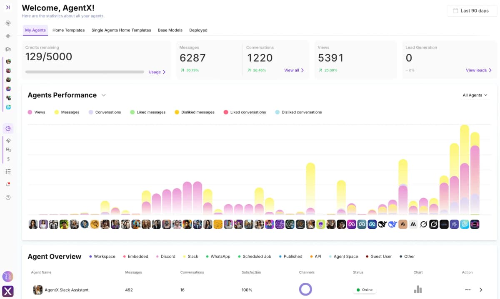Open the notifications bell with red badge
This screenshot has height=299, width=500.
click(8, 184)
